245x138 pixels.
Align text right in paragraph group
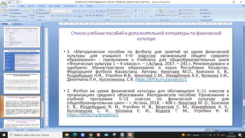(x=93, y=16)
